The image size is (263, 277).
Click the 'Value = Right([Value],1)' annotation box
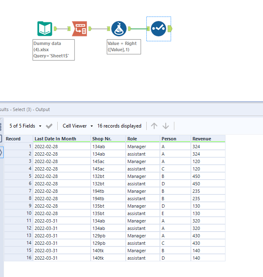[x=124, y=46]
